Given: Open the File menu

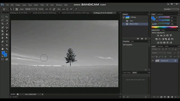Looking at the screenshot, I should tap(7, 5).
